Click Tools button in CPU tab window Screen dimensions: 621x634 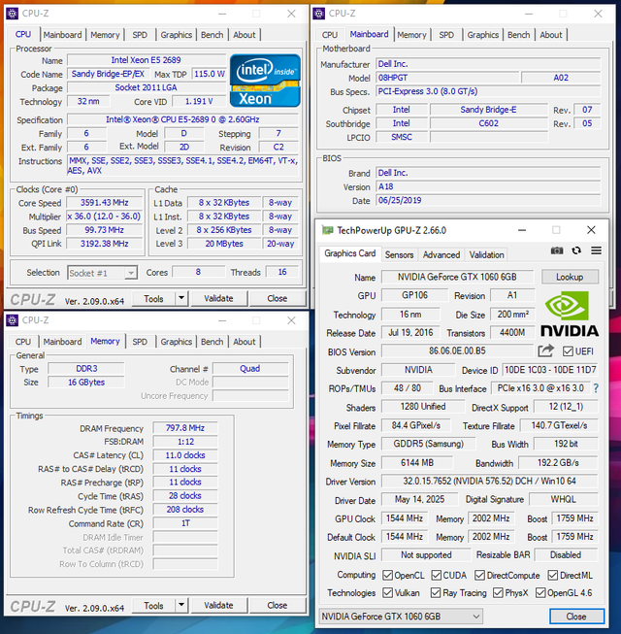click(x=153, y=298)
